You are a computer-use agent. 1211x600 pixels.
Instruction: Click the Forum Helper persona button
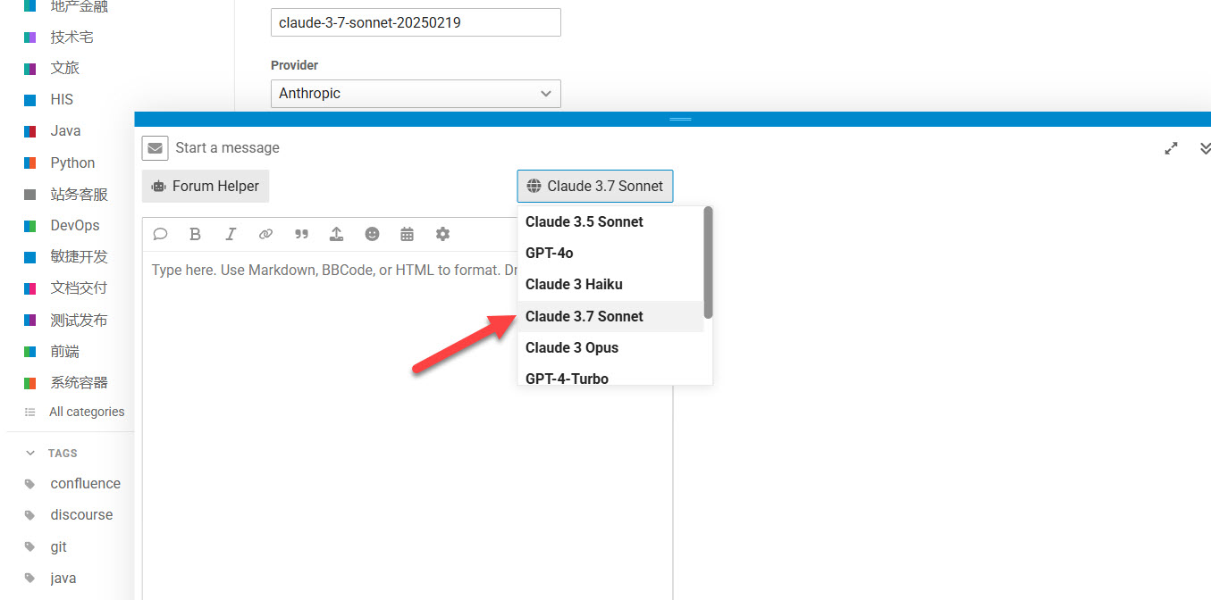click(206, 186)
